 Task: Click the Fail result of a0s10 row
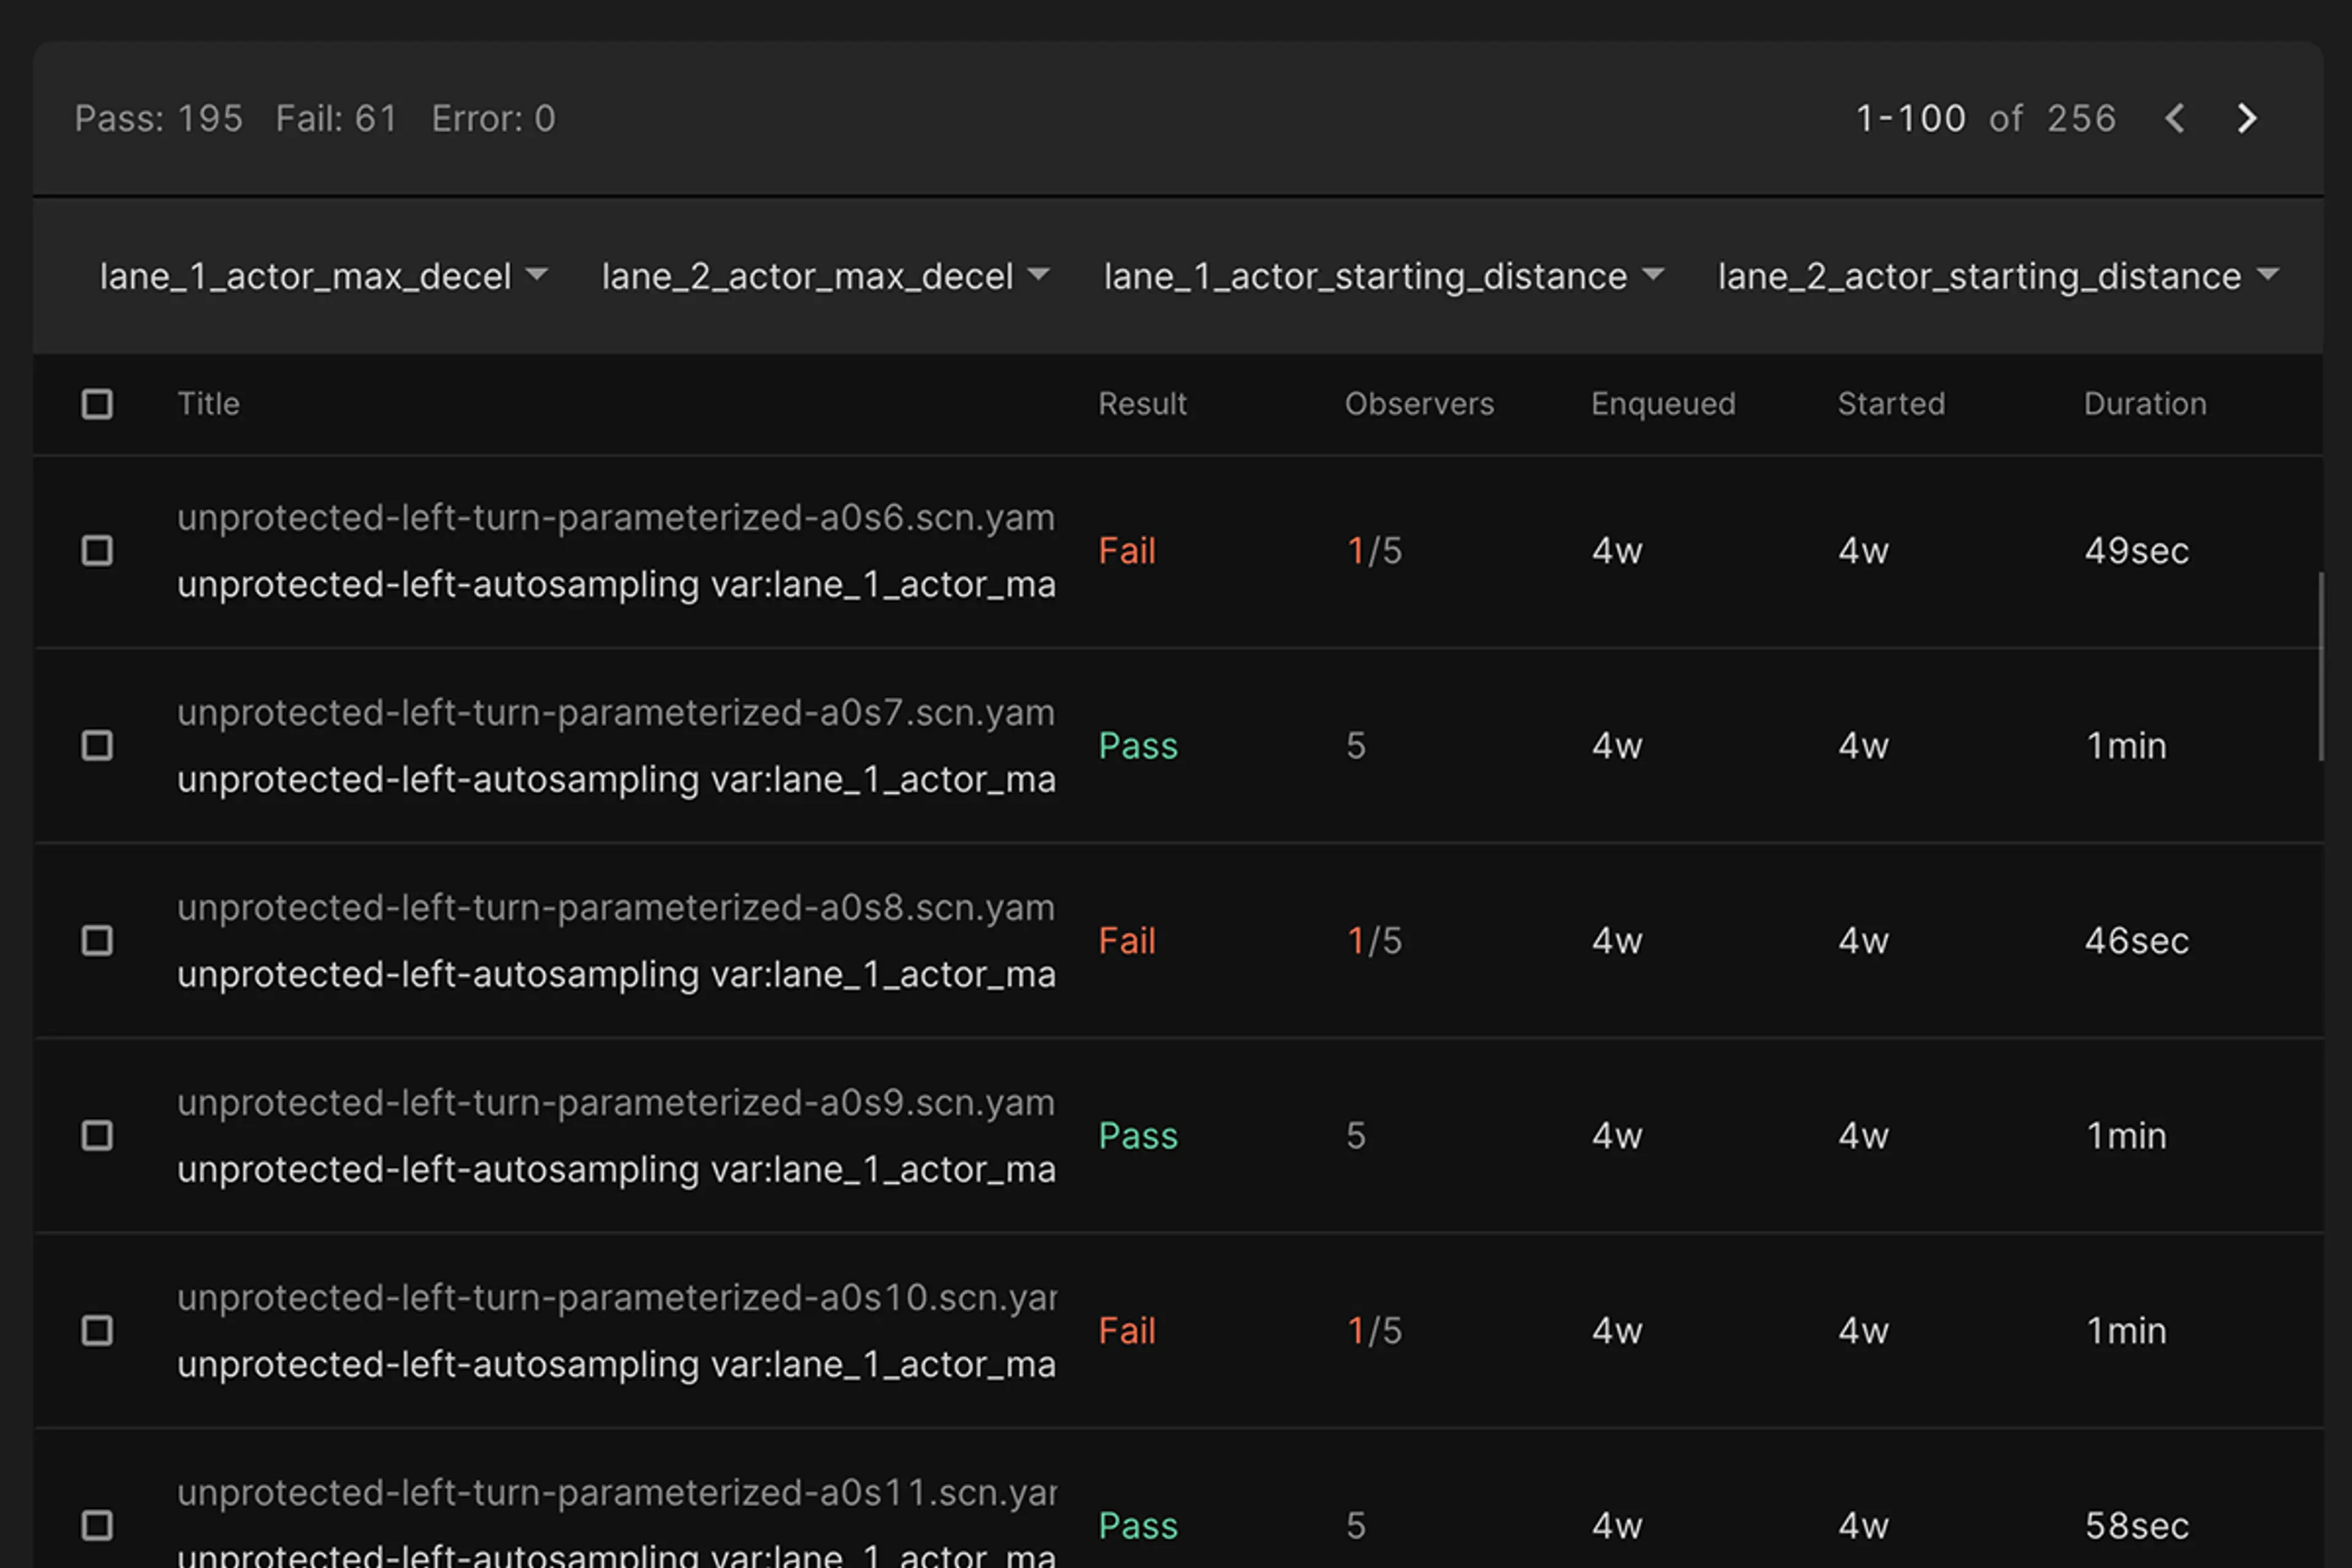[x=1126, y=1331]
